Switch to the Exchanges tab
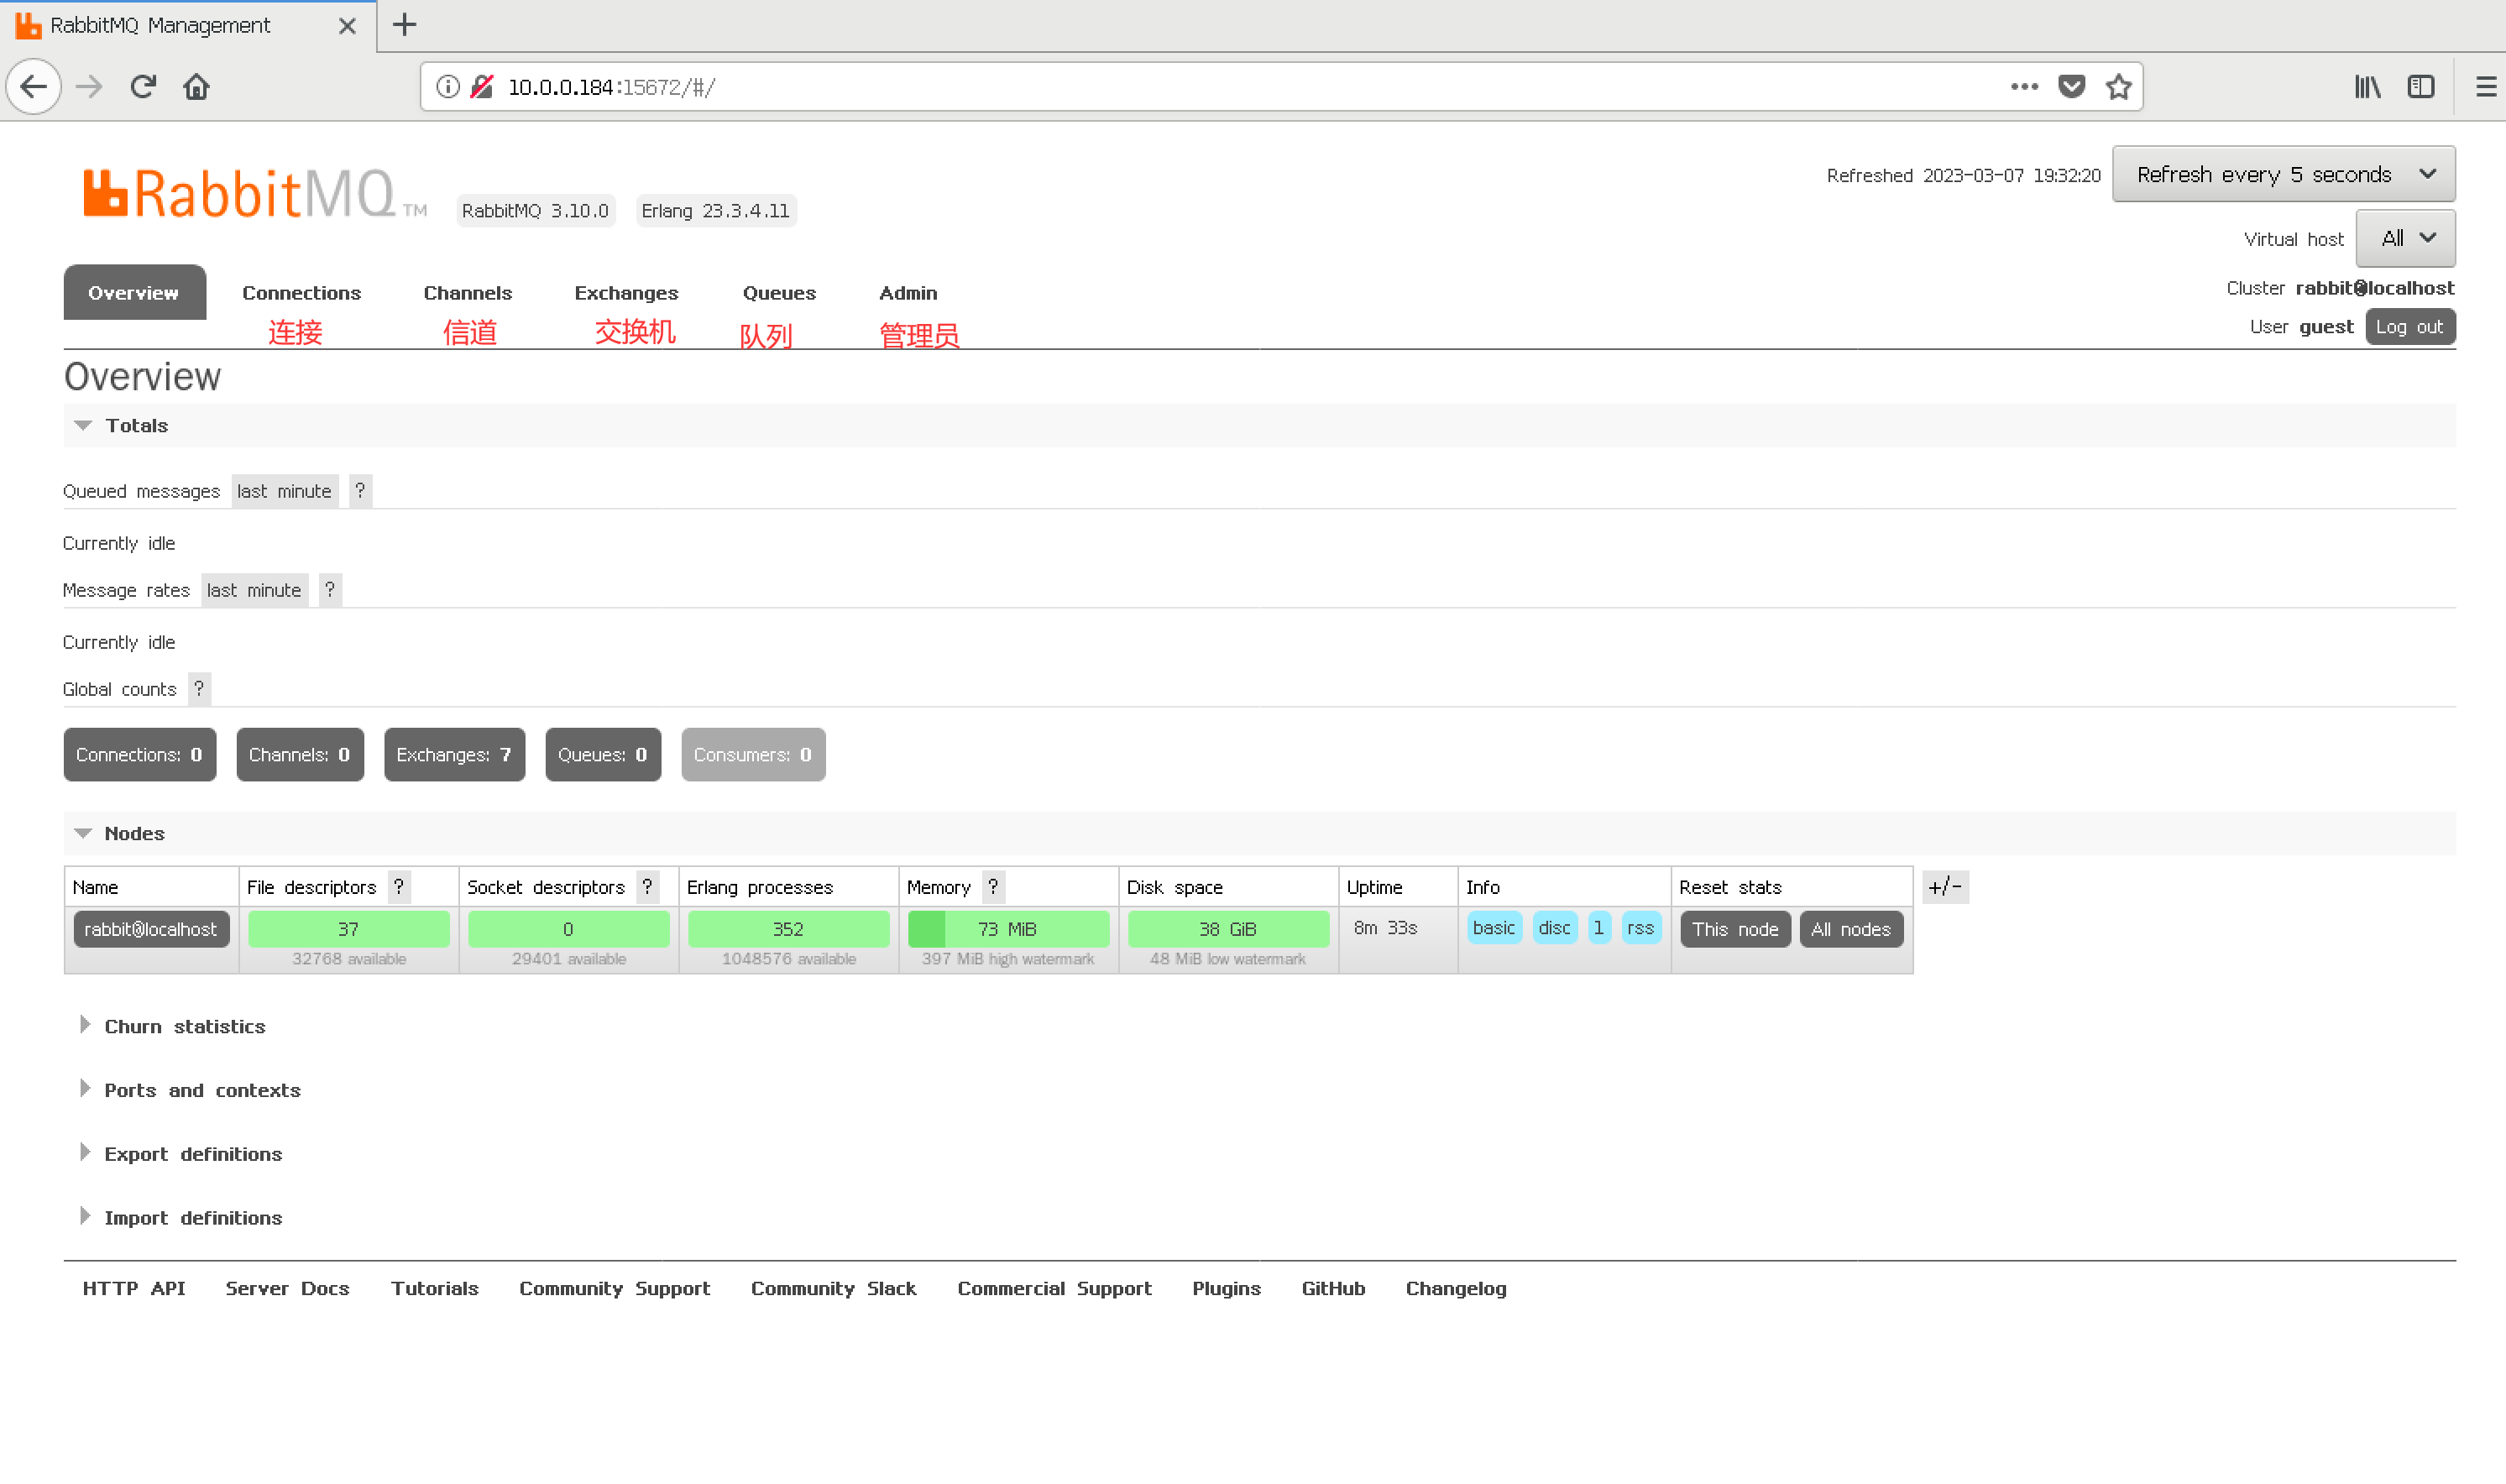The image size is (2506, 1484). click(x=626, y=293)
